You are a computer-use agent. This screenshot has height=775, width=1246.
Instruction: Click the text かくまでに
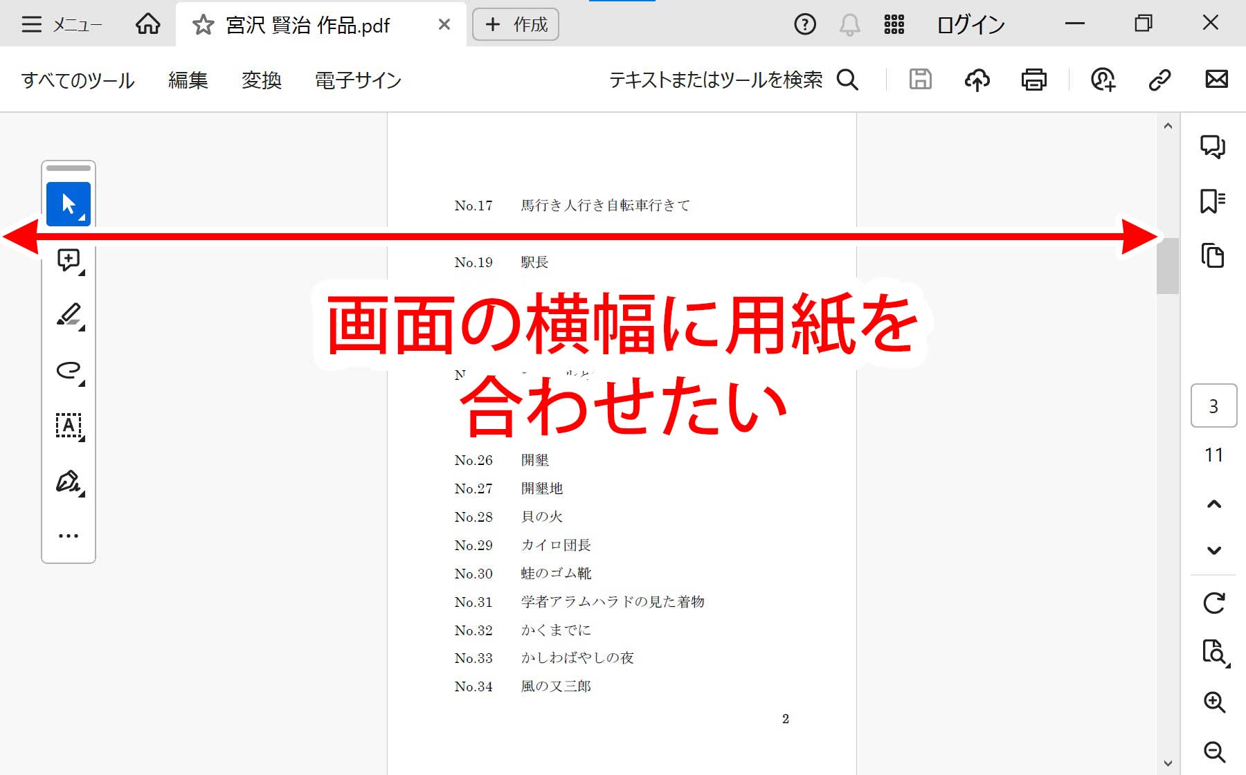coord(556,630)
